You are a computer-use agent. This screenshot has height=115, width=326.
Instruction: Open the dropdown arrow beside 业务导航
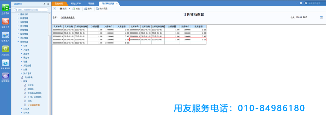pos(10,8)
